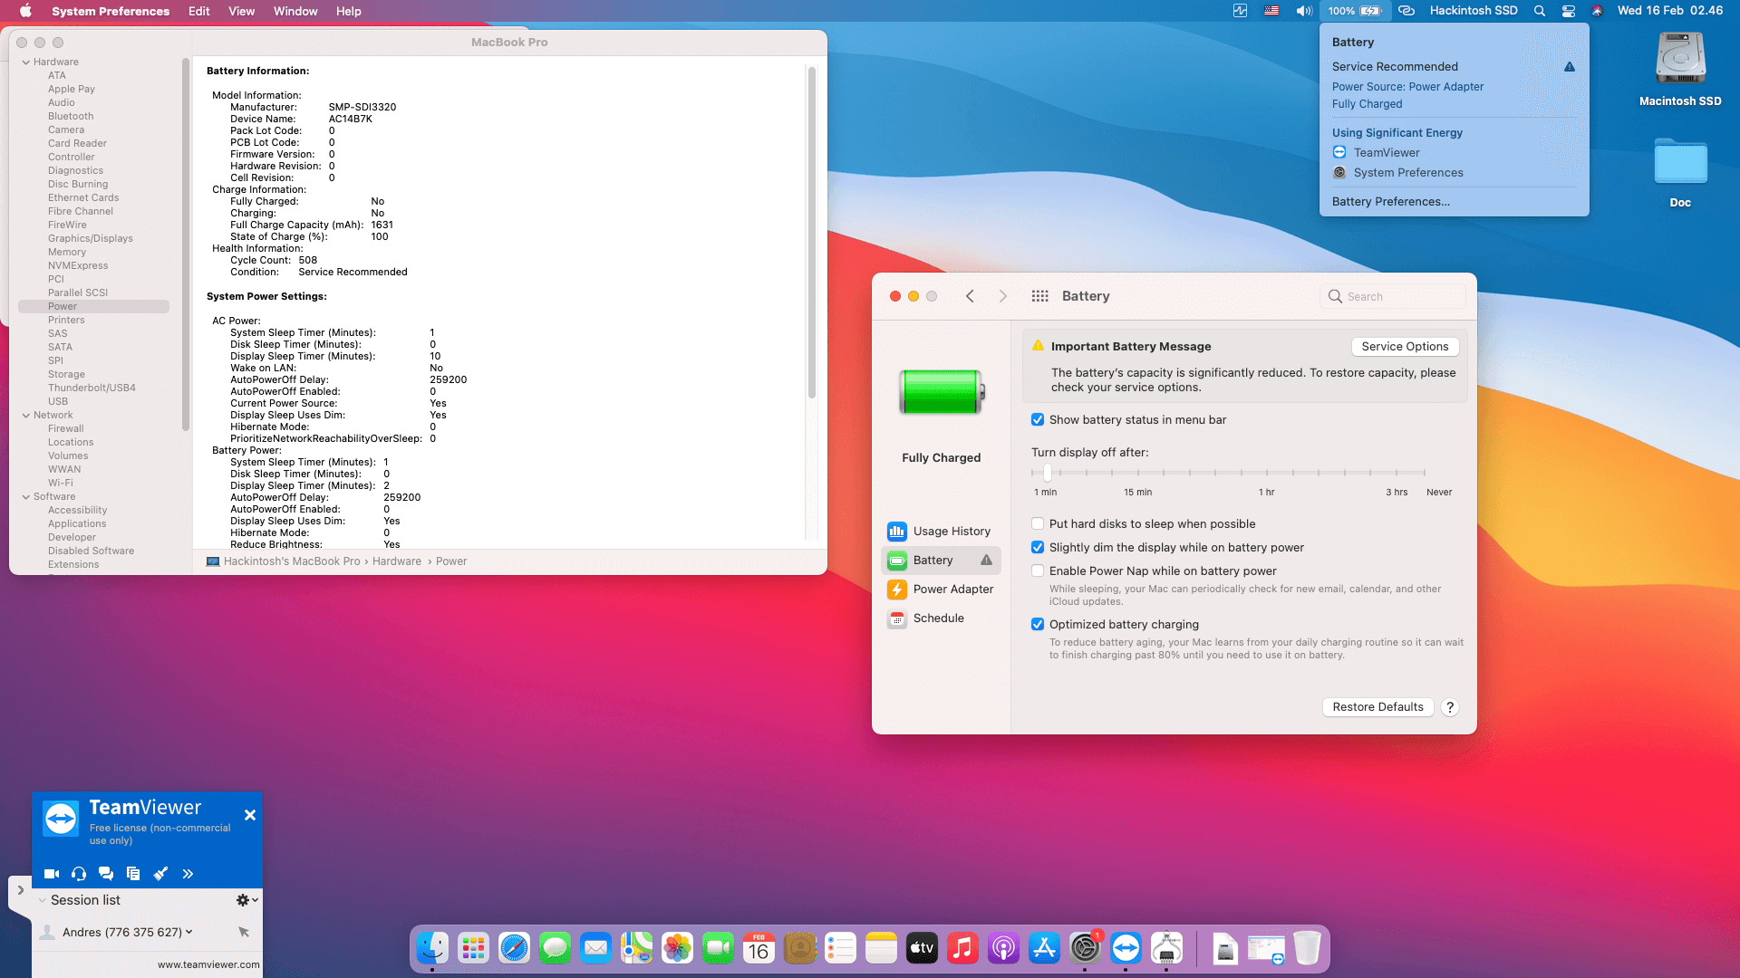
Task: Select the TeamViewer whiteboard brush icon
Action: pos(160,873)
